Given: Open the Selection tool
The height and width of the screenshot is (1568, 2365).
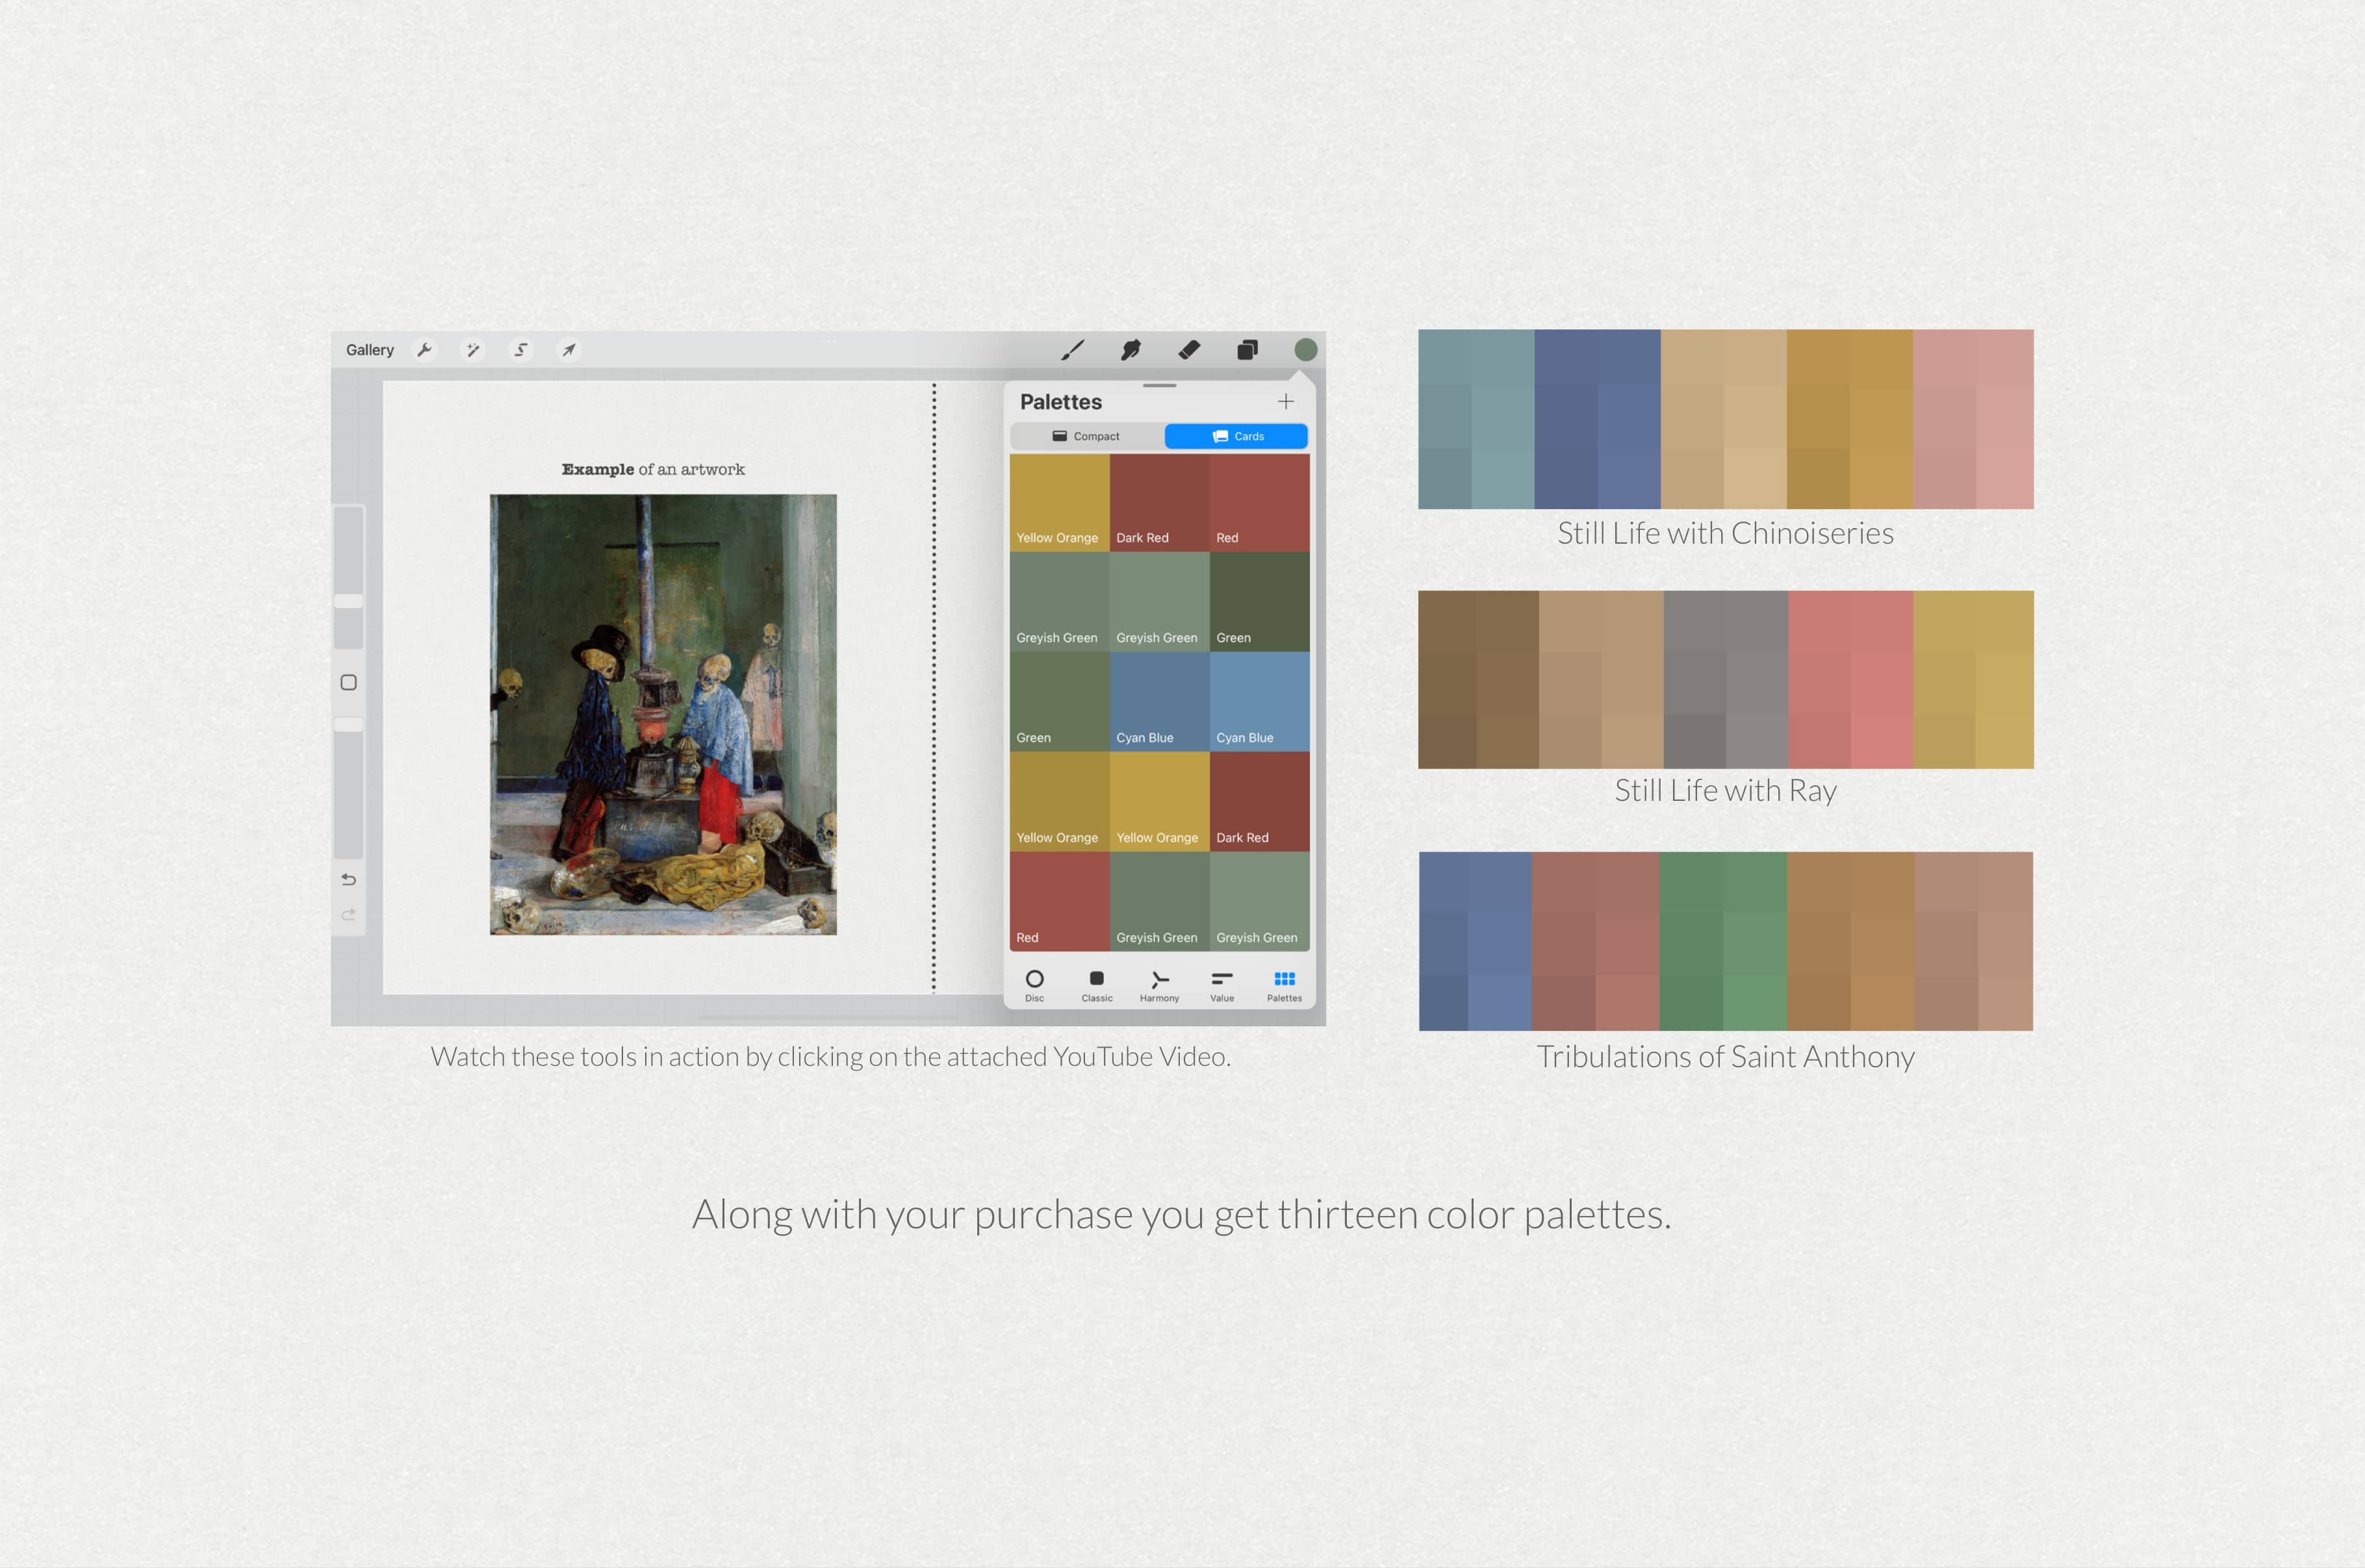Looking at the screenshot, I should point(521,349).
